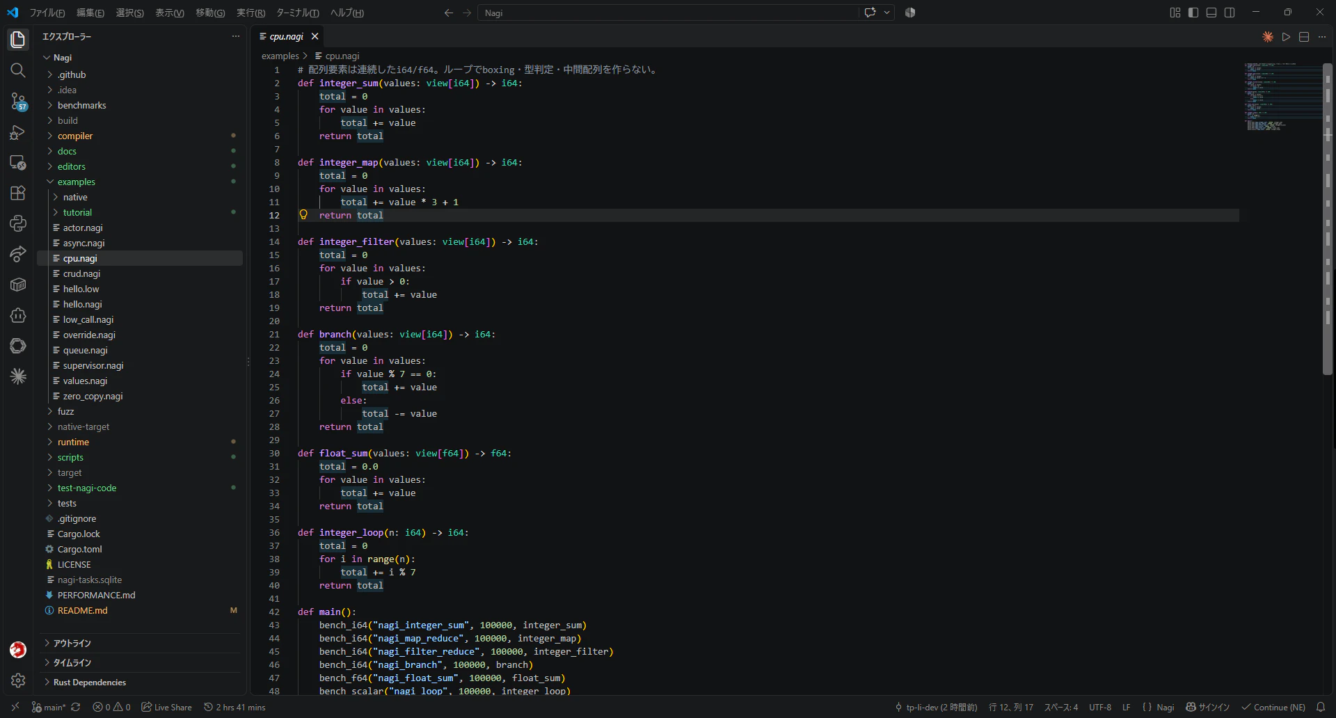Expand the タイムライン section
The width and height of the screenshot is (1336, 718).
[140, 662]
